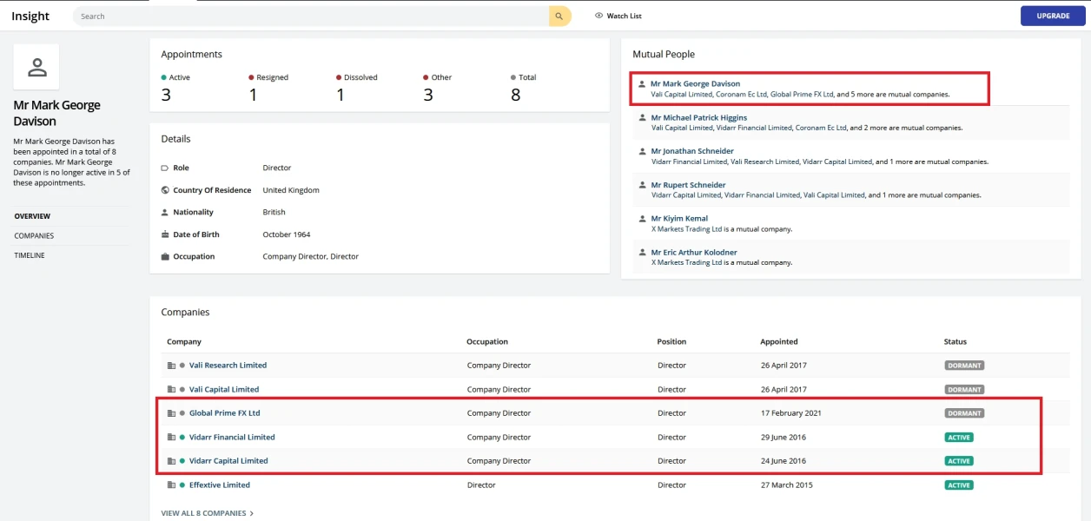
Task: Open the Companies sidebar section
Action: (x=34, y=235)
